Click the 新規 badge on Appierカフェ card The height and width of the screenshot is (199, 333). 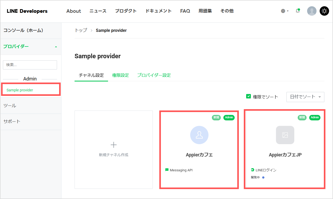point(216,118)
